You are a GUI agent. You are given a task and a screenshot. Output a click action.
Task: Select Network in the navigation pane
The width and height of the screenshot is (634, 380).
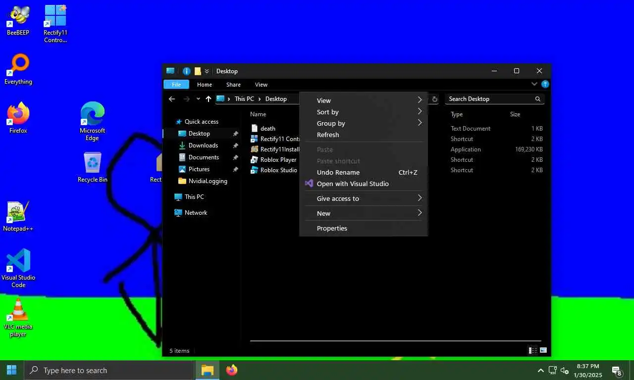point(196,213)
